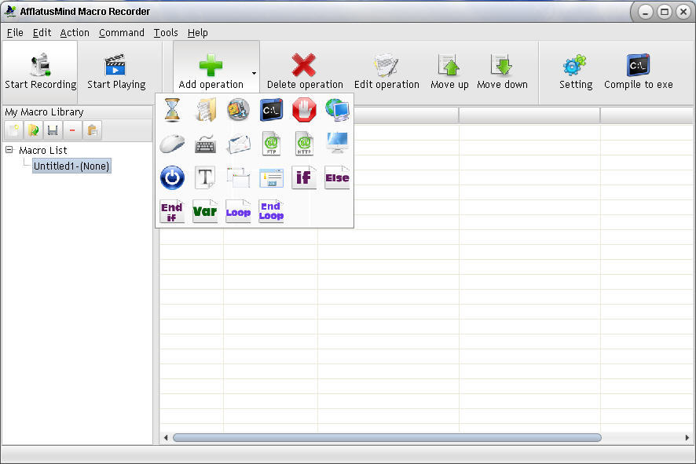This screenshot has height=464, width=696.
Task: Insert a keyboard input operation
Action: click(x=205, y=144)
